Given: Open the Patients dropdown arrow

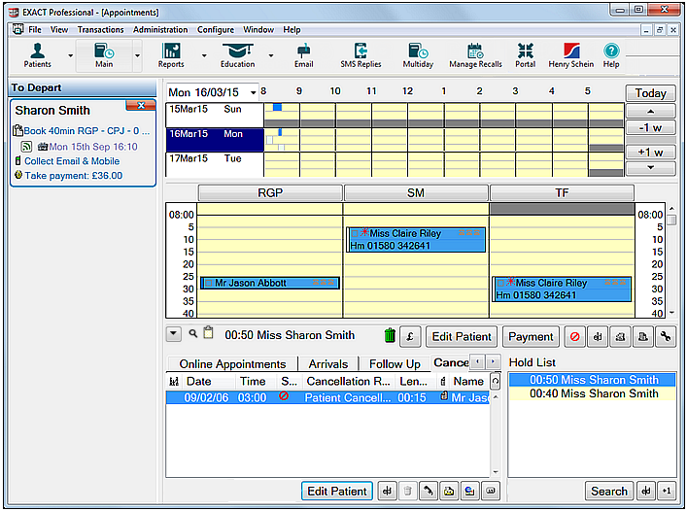Looking at the screenshot, I should (x=70, y=55).
